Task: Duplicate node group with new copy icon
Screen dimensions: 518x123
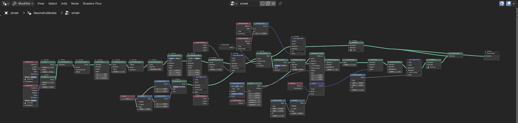Action: pos(268,3)
